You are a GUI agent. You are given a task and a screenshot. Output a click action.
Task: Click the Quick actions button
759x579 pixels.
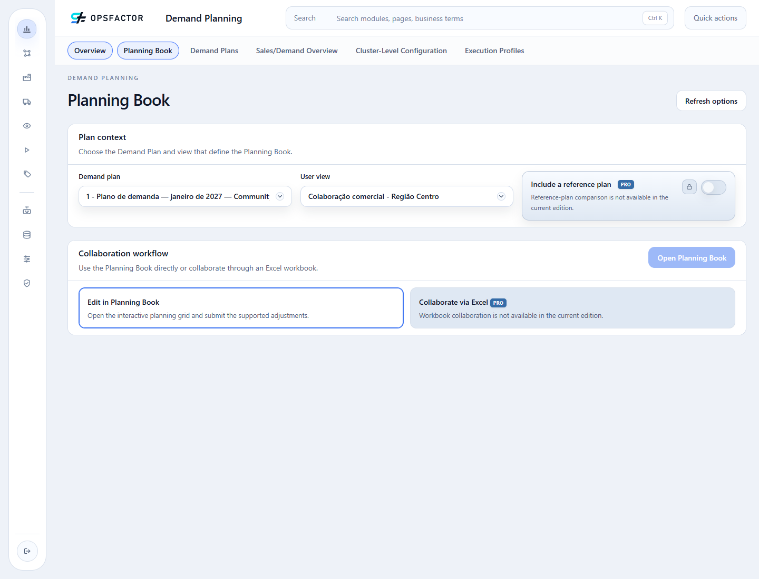coord(715,18)
